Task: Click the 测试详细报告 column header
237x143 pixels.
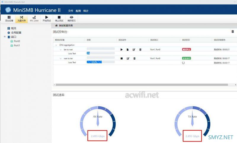Action: tap(220, 40)
